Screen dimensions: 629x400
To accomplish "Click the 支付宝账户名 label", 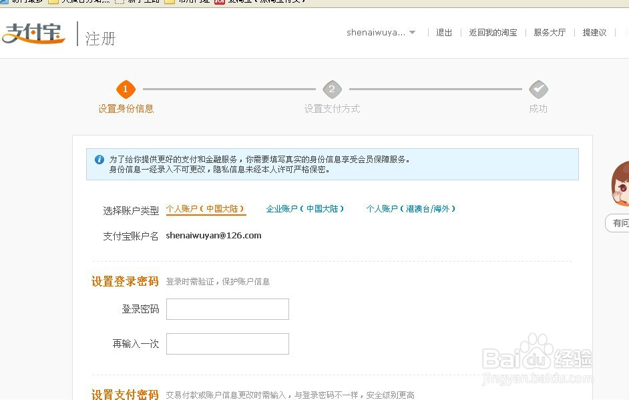I will pyautogui.click(x=131, y=236).
